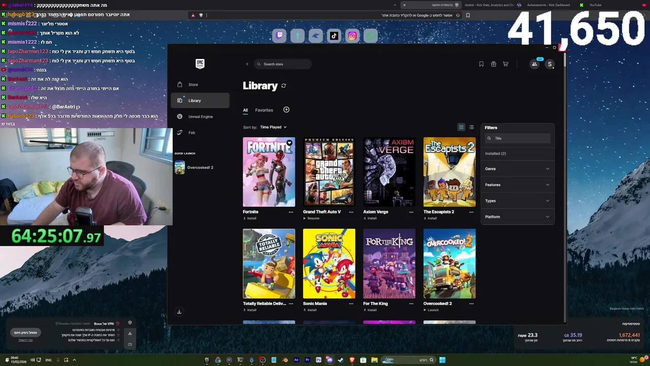Open the Epic Games logo home

(x=200, y=64)
